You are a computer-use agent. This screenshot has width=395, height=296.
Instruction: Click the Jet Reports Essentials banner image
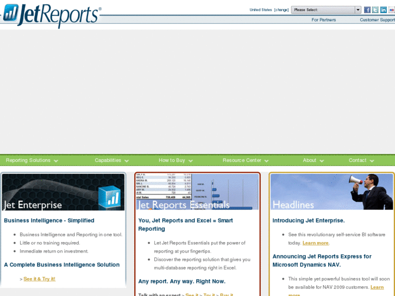click(198, 192)
